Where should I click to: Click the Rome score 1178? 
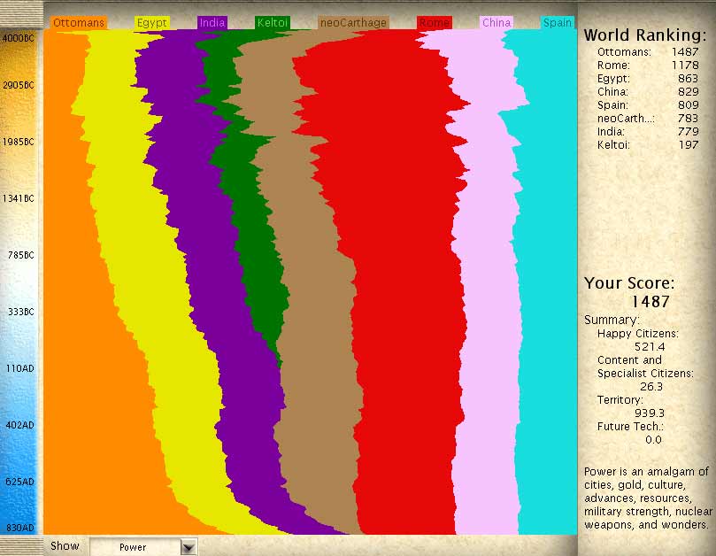pyautogui.click(x=685, y=66)
